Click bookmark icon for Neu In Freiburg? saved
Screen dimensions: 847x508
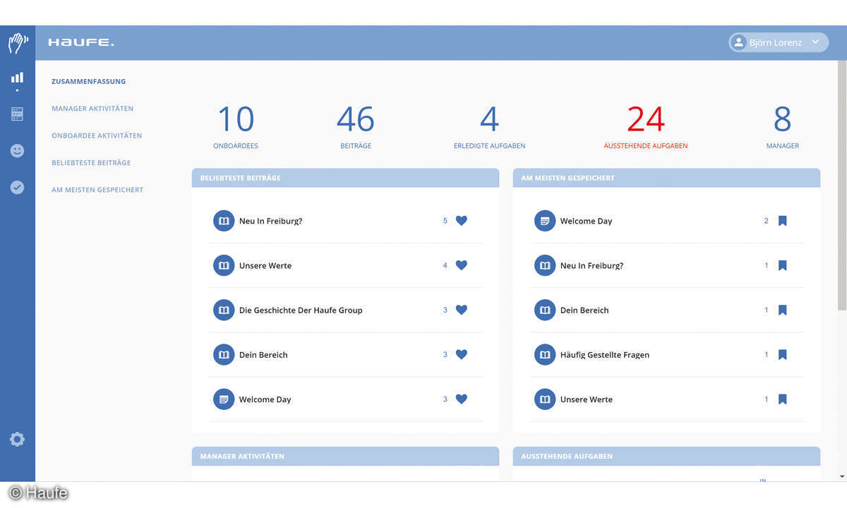(x=782, y=265)
